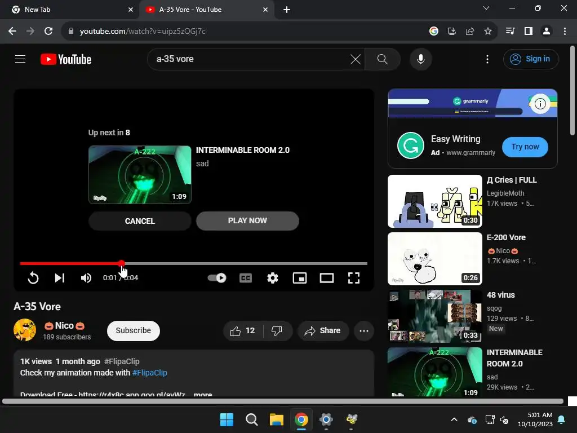Switch to theater mode
This screenshot has width=577, height=433.
coord(327,277)
